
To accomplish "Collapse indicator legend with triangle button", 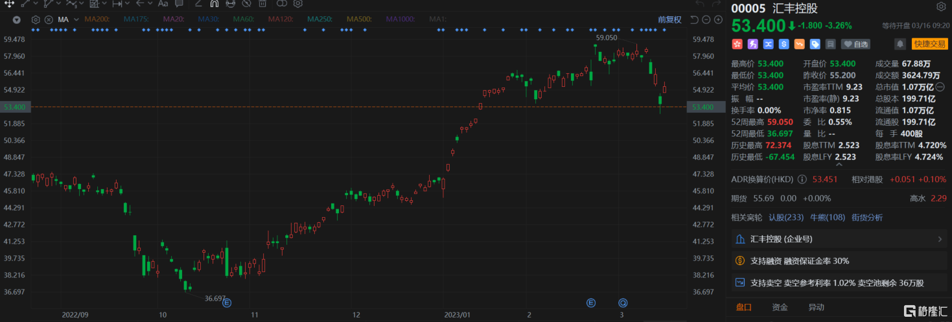I will click(16, 19).
